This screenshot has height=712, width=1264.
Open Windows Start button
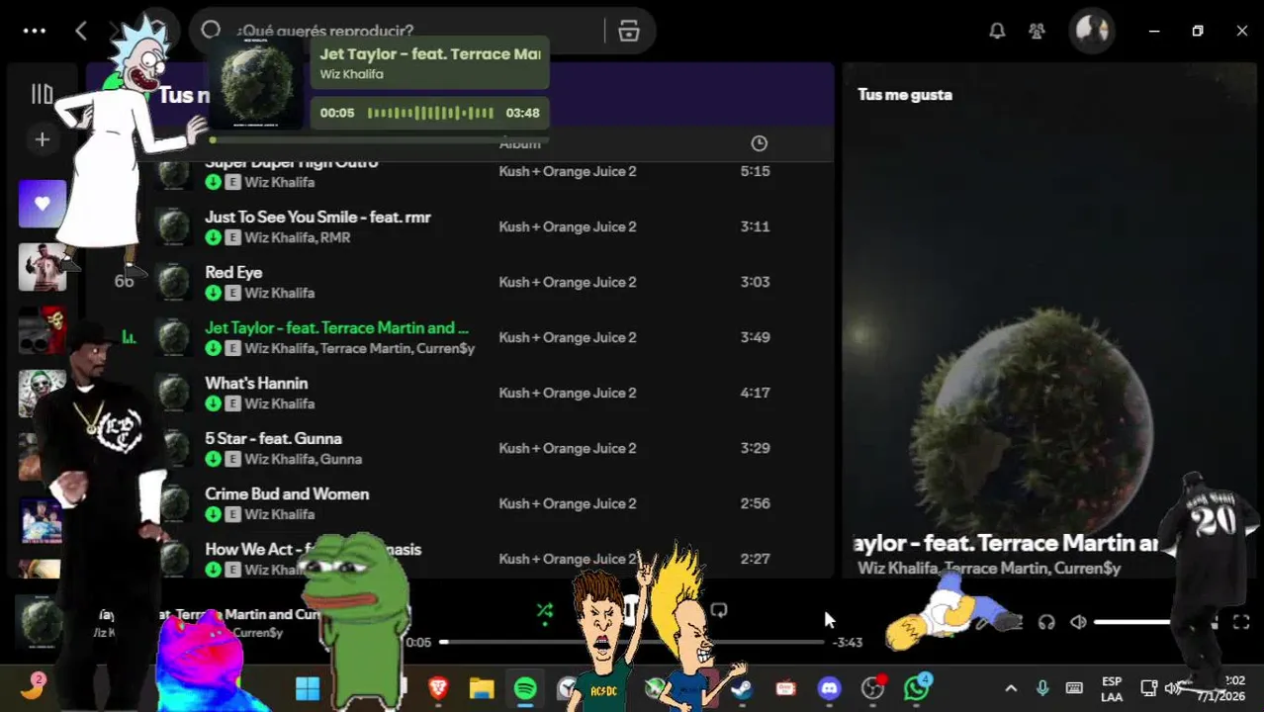coord(308,688)
